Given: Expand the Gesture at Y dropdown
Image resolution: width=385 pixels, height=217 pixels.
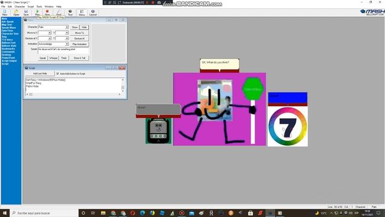Looking at the screenshot, I should point(67,39).
